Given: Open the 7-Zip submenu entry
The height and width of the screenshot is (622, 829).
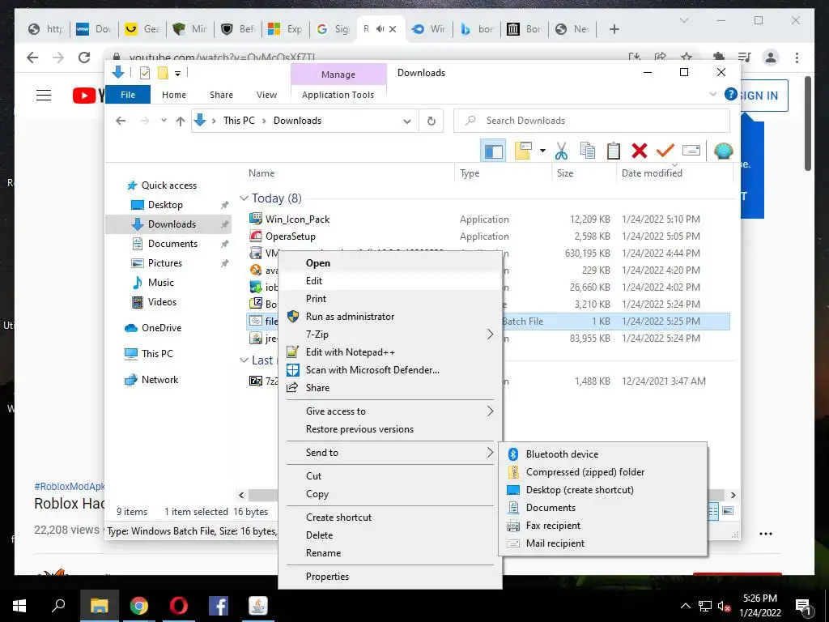Looking at the screenshot, I should pos(390,334).
